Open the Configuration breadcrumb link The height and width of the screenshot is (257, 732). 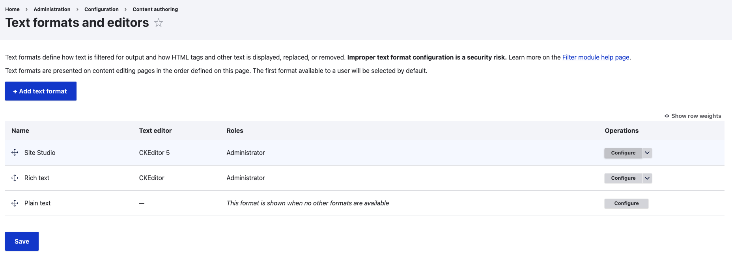(x=101, y=9)
